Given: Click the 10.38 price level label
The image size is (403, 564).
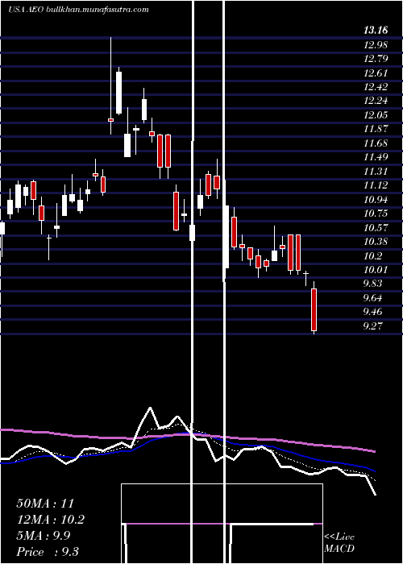Looking at the screenshot, I should (x=376, y=242).
